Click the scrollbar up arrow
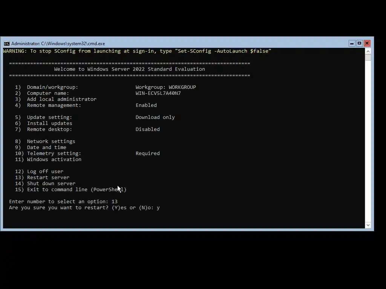 tap(368, 51)
